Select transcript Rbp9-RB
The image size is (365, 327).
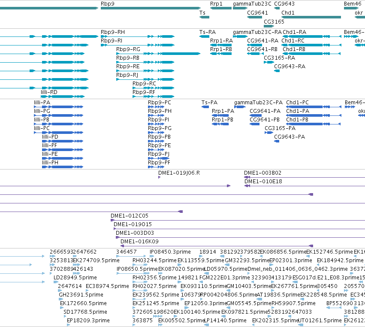(145, 62)
